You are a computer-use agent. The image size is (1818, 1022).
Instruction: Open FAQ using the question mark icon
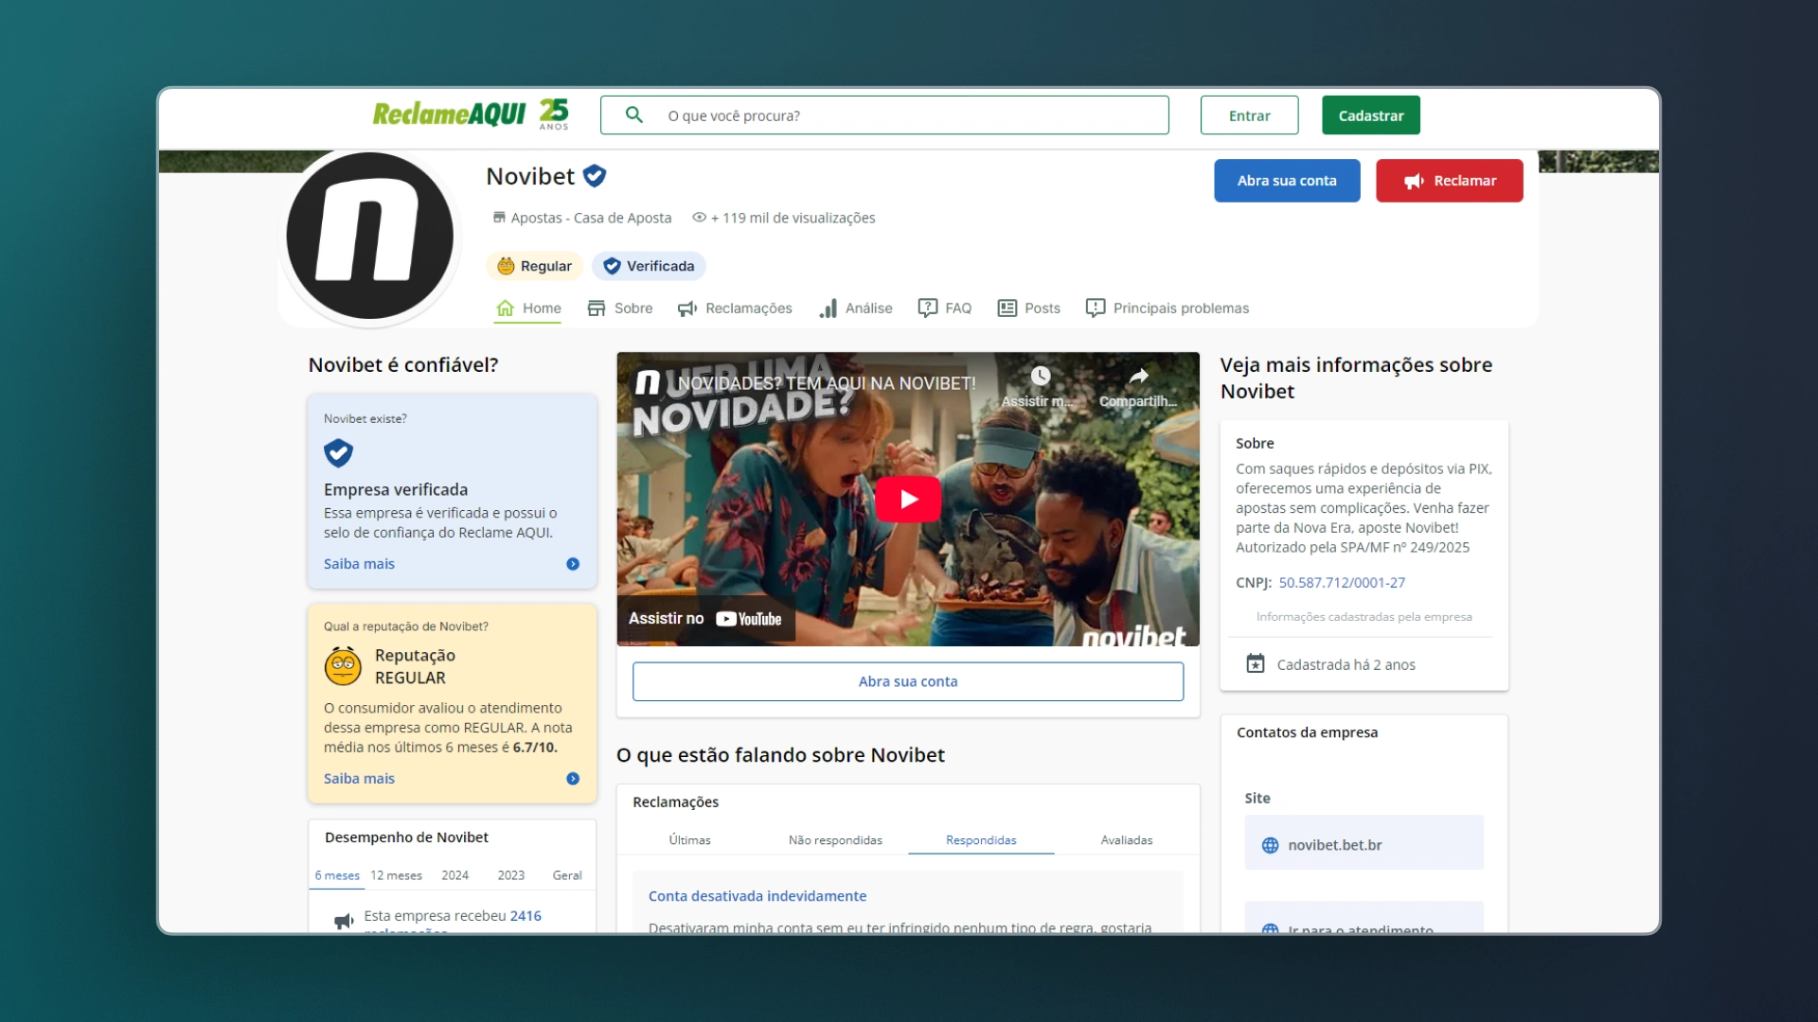click(927, 308)
